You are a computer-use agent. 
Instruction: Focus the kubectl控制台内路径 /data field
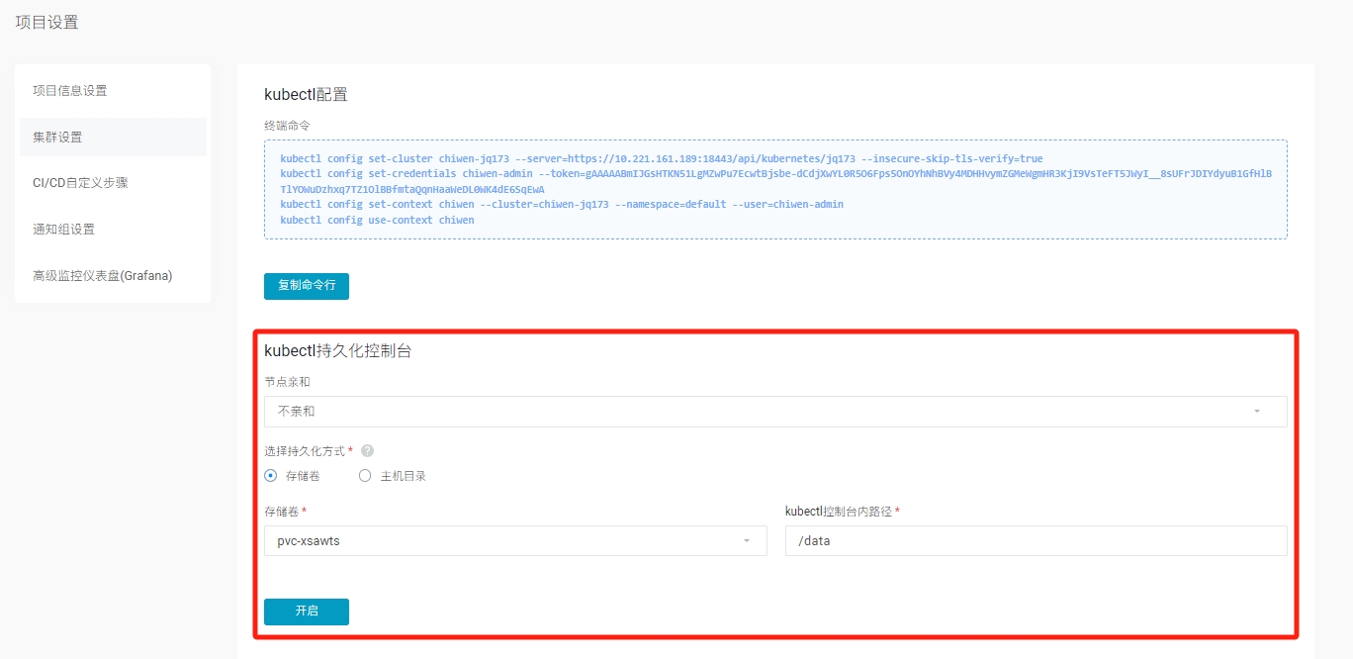(x=1036, y=541)
